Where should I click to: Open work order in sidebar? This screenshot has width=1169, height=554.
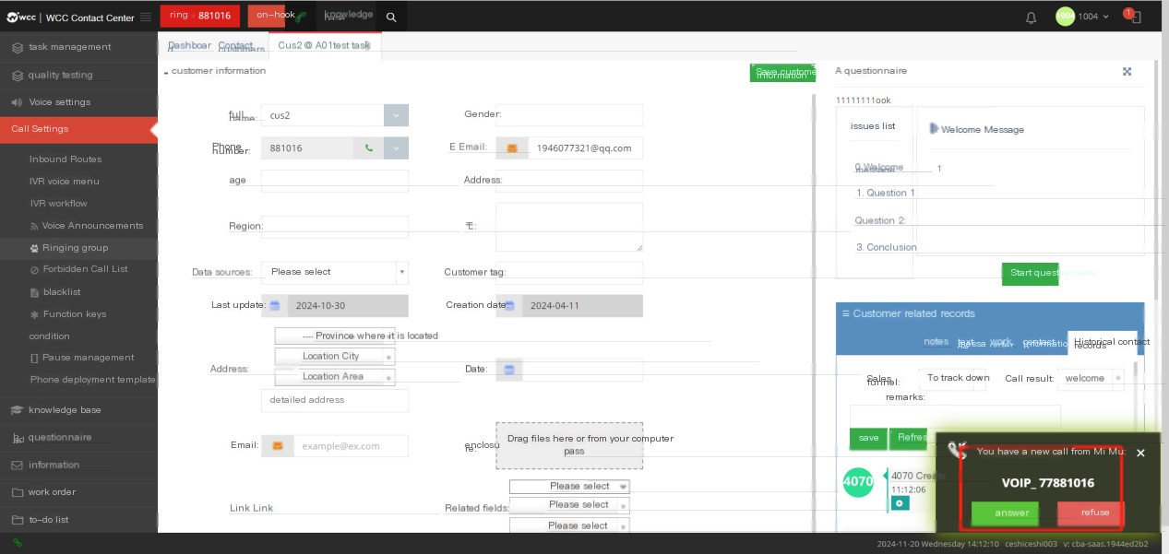78,492
